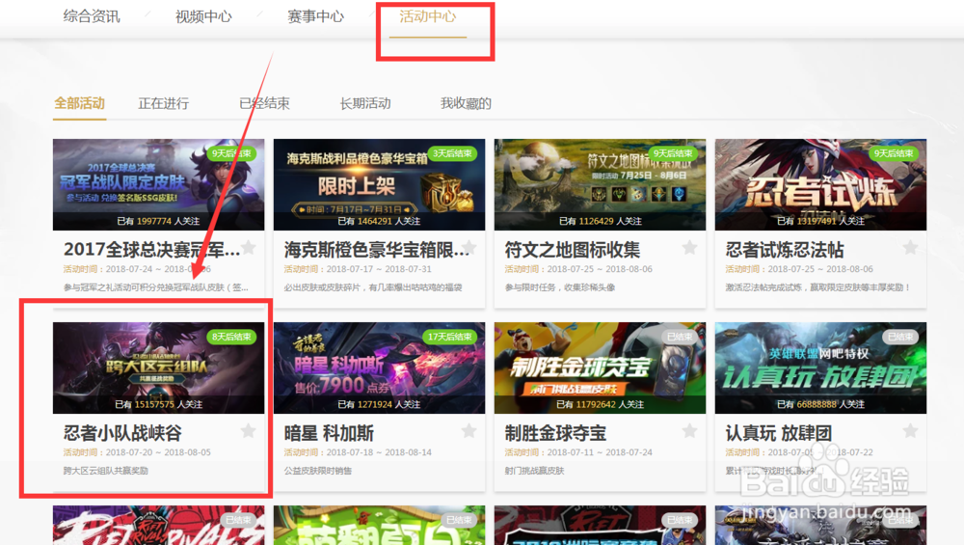Click 已有 66888888 人关注 count
964x545 pixels.
click(820, 404)
